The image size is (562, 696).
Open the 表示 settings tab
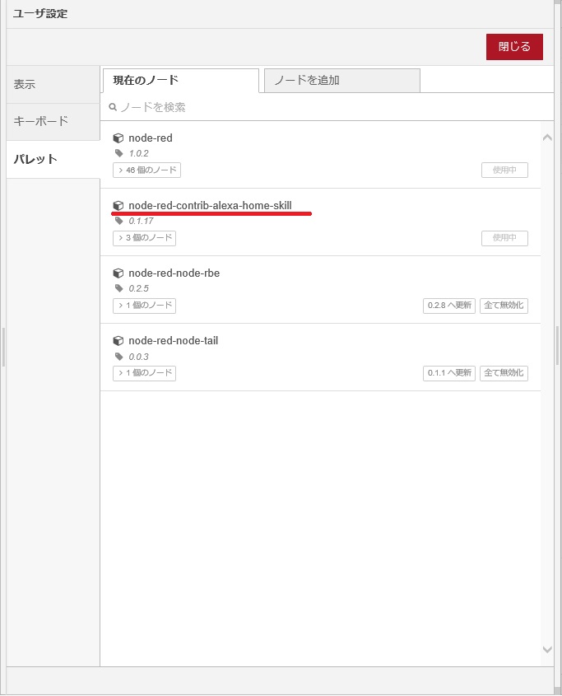click(53, 84)
